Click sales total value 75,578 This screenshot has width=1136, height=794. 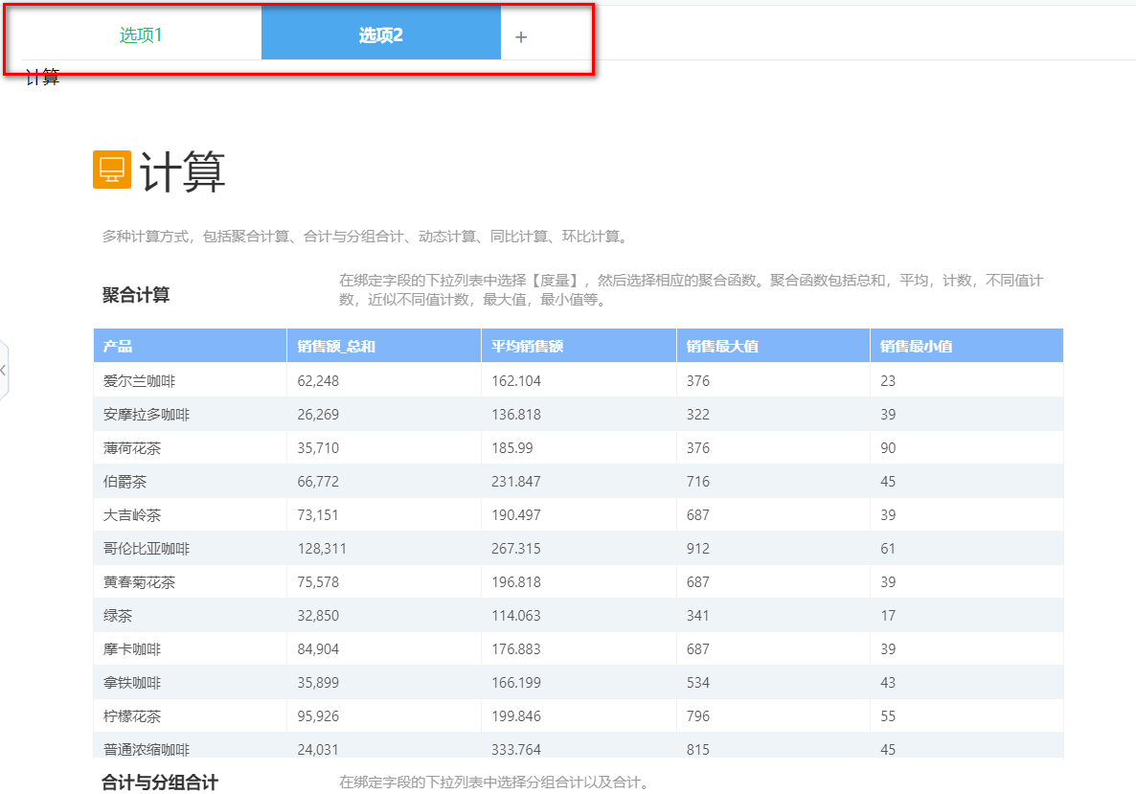(x=318, y=582)
